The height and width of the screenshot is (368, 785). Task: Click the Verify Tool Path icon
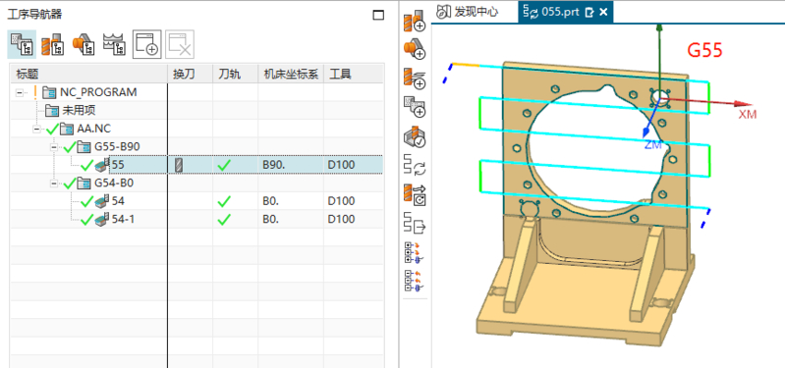point(415,136)
